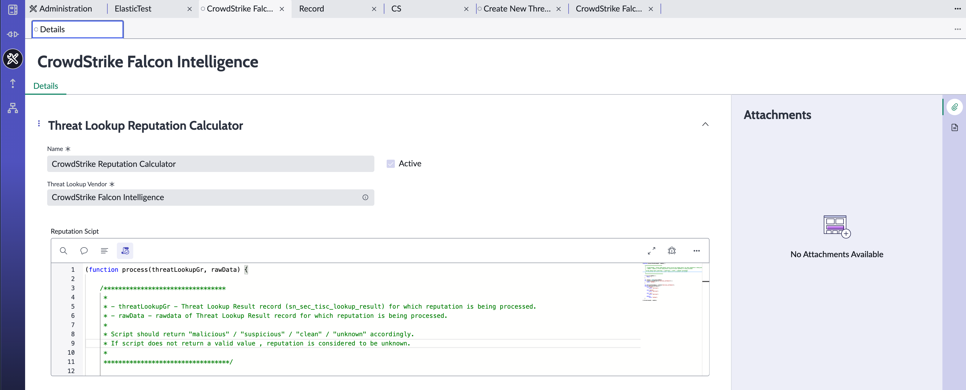This screenshot has height=390, width=966.
Task: Open search in the Reputation Script editor
Action: [63, 251]
